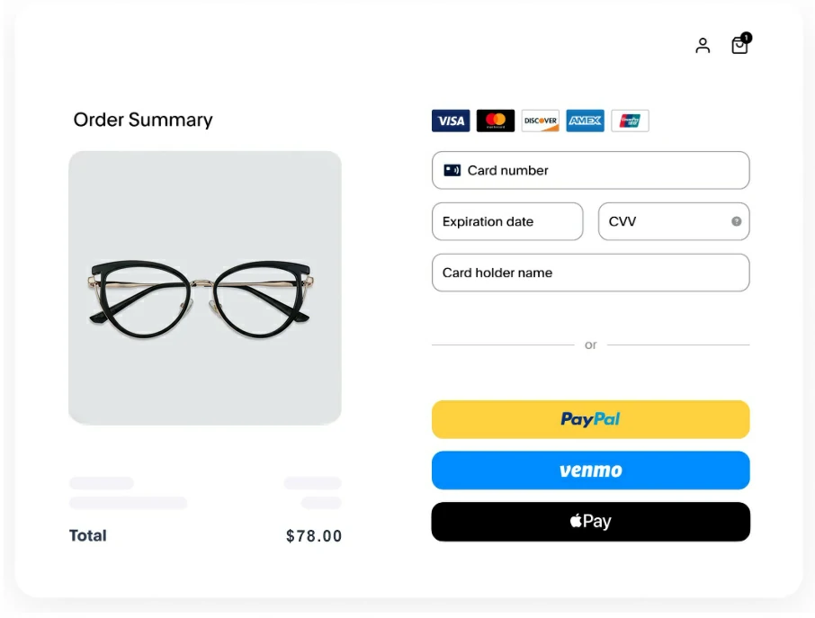The height and width of the screenshot is (618, 815).
Task: Click the cart item count badge
Action: coord(747,38)
